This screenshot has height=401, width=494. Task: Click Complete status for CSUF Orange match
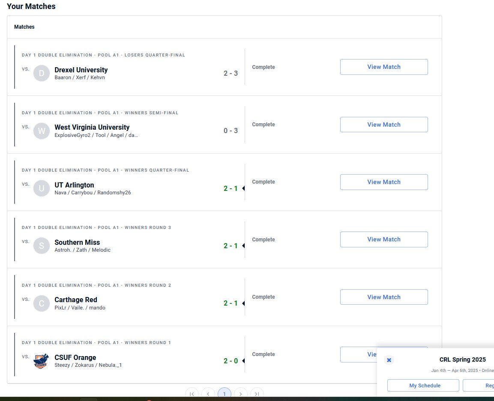click(x=263, y=354)
